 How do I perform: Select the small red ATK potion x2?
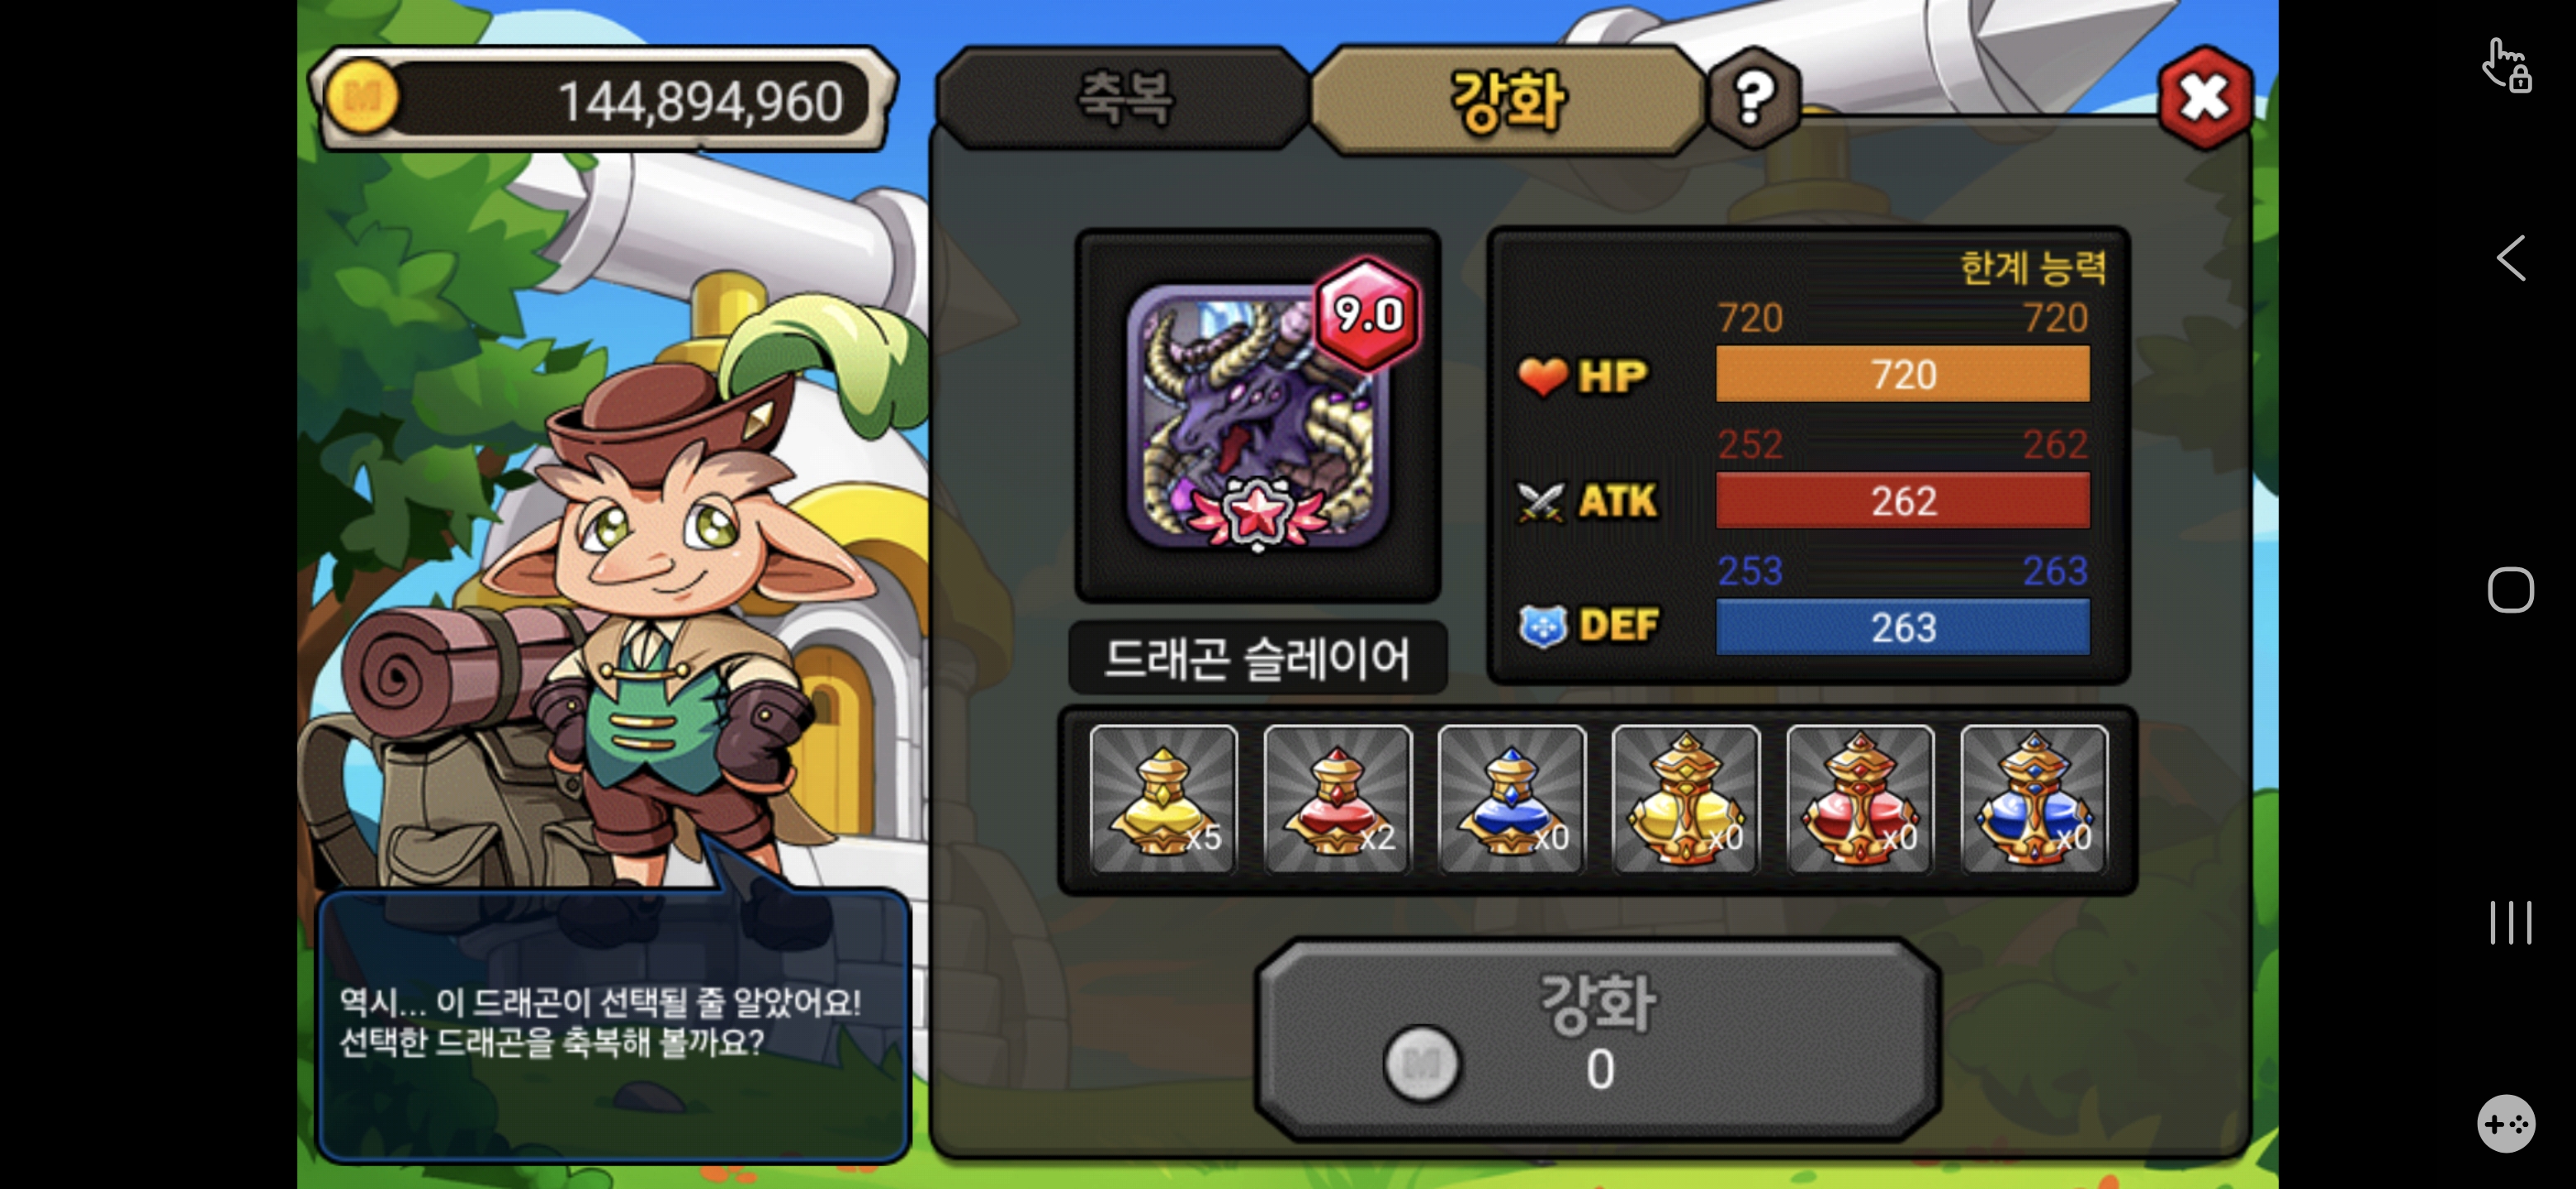[x=1337, y=799]
